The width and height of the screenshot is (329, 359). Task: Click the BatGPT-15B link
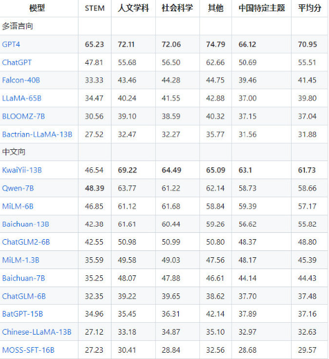[22, 314]
